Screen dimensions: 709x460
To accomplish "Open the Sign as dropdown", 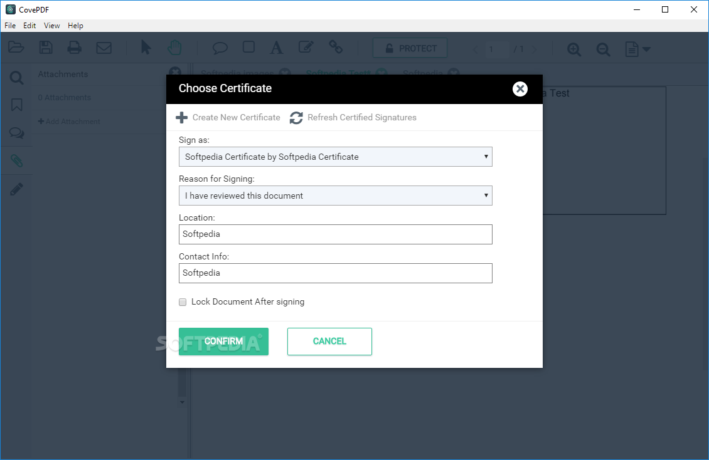I will (x=336, y=157).
